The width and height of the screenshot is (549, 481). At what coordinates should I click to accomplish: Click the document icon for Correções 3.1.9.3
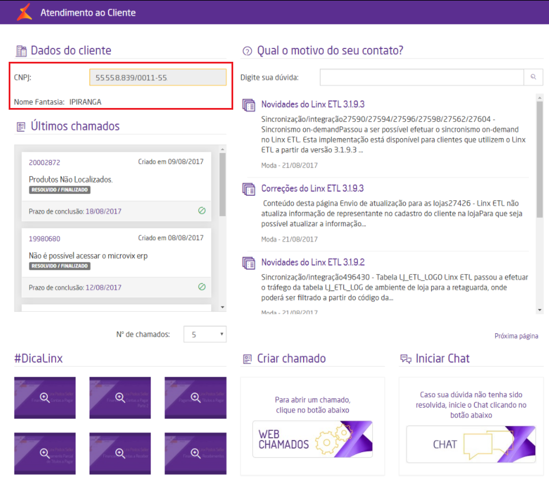[249, 189]
